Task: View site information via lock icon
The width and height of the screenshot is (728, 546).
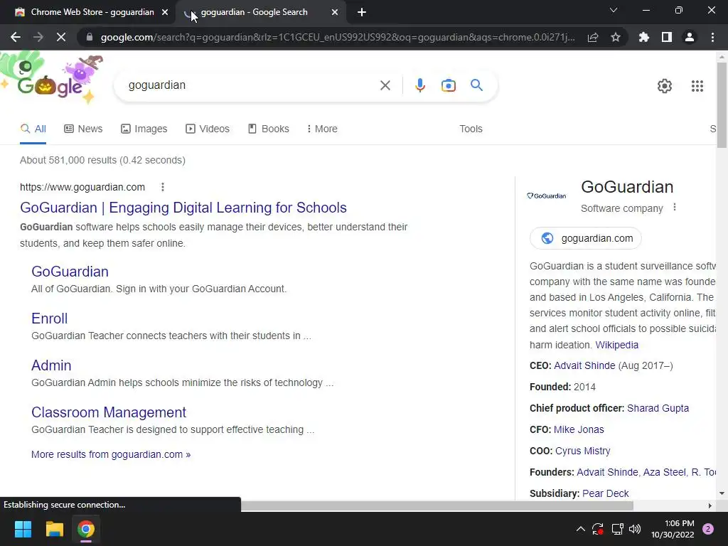Action: coord(90,37)
